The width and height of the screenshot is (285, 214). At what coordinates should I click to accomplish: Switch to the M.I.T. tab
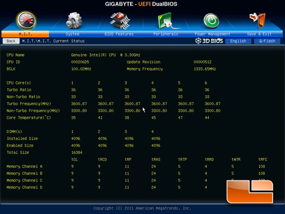tap(25, 34)
